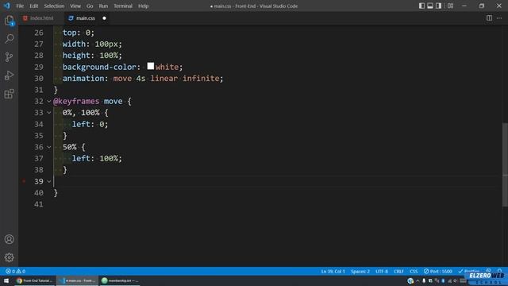This screenshot has width=508, height=286.
Task: Click Ln 39, Col 1 in status bar
Action: pos(333,271)
